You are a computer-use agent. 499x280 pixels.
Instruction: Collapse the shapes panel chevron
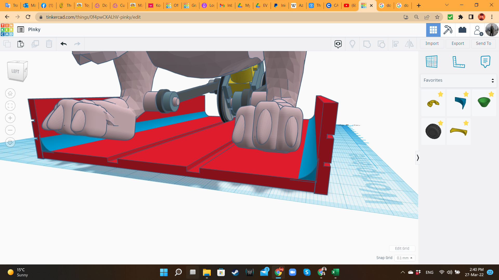pyautogui.click(x=418, y=158)
